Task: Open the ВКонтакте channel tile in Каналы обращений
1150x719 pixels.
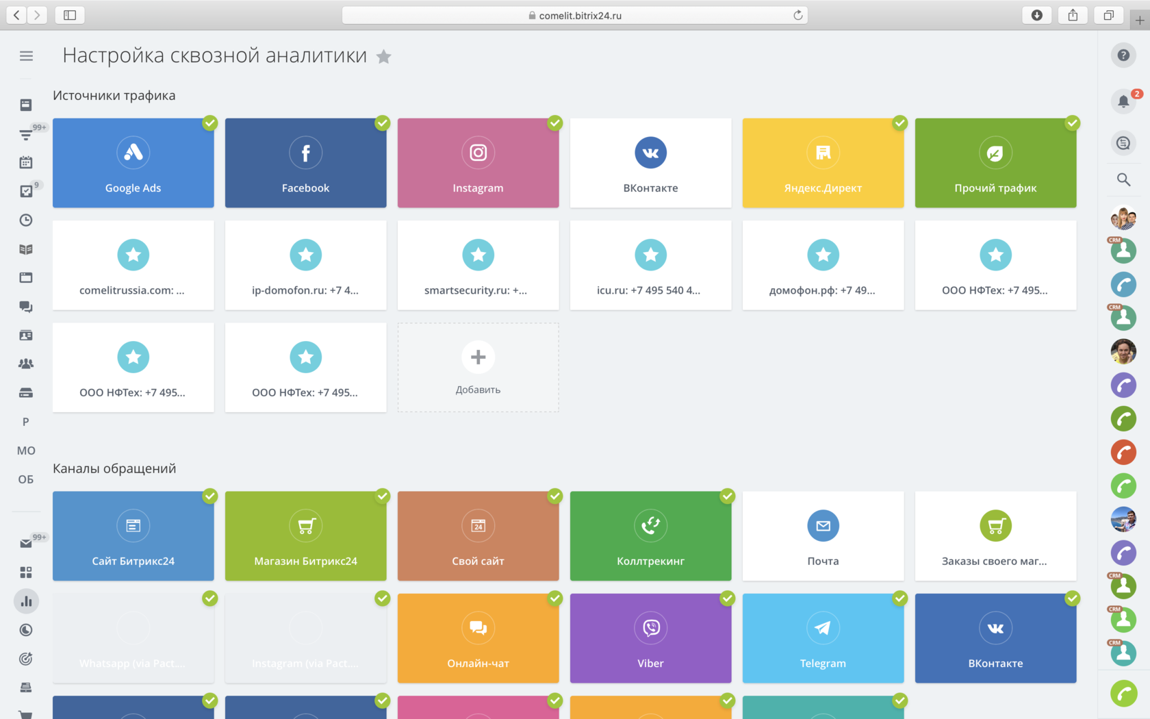Action: [995, 638]
